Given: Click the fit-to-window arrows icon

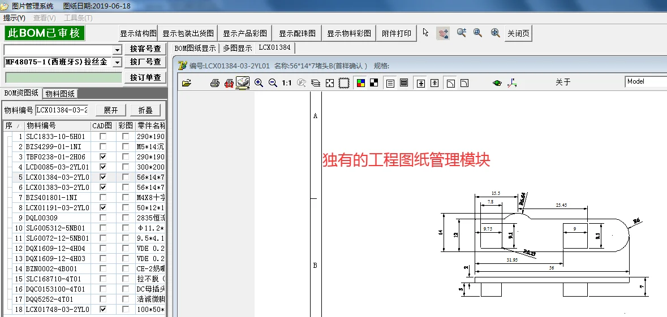Looking at the screenshot, I should [330, 83].
